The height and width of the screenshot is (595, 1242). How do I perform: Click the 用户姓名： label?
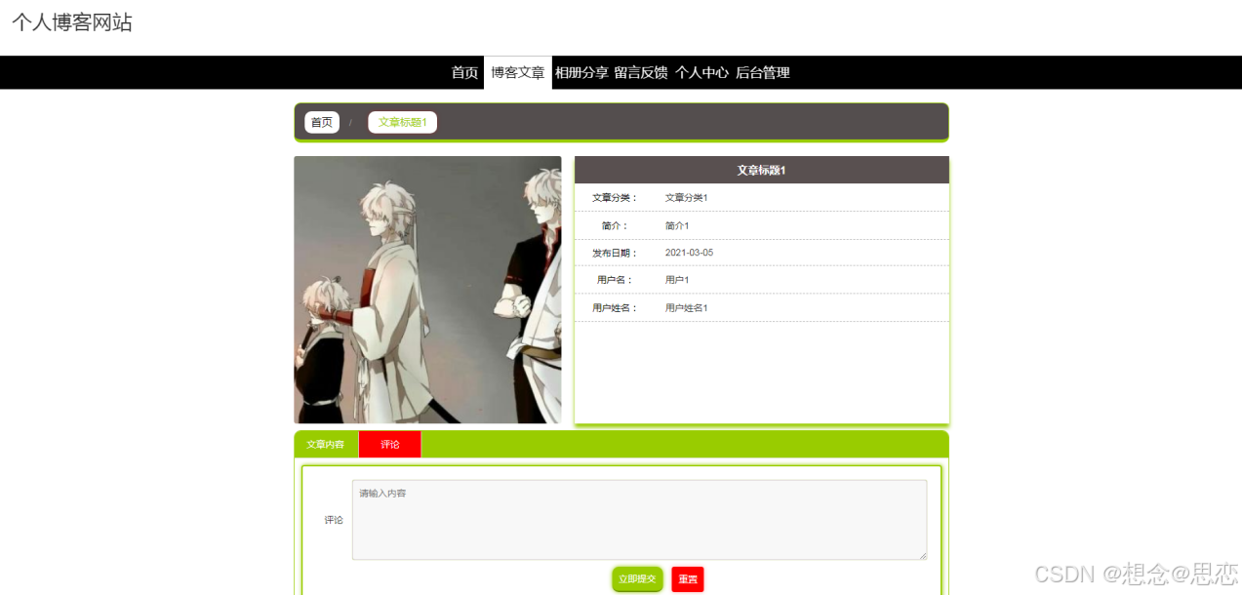coord(615,308)
